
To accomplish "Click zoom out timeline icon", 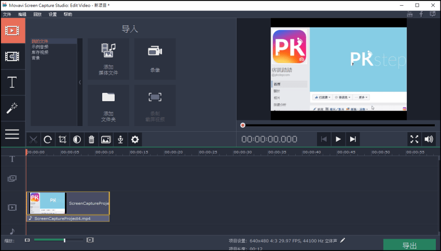I will tap(27, 240).
